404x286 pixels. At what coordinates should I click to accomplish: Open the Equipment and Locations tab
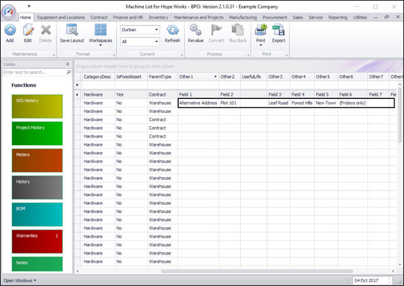pyautogui.click(x=61, y=17)
